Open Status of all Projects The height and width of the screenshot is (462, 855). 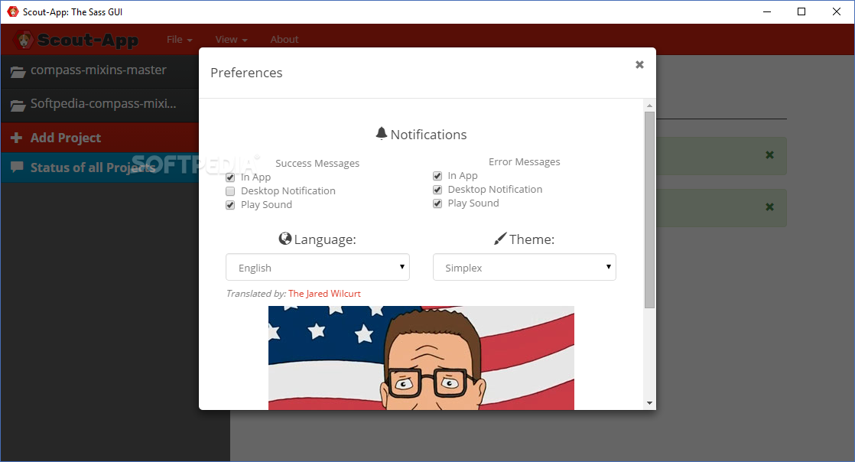coord(99,168)
